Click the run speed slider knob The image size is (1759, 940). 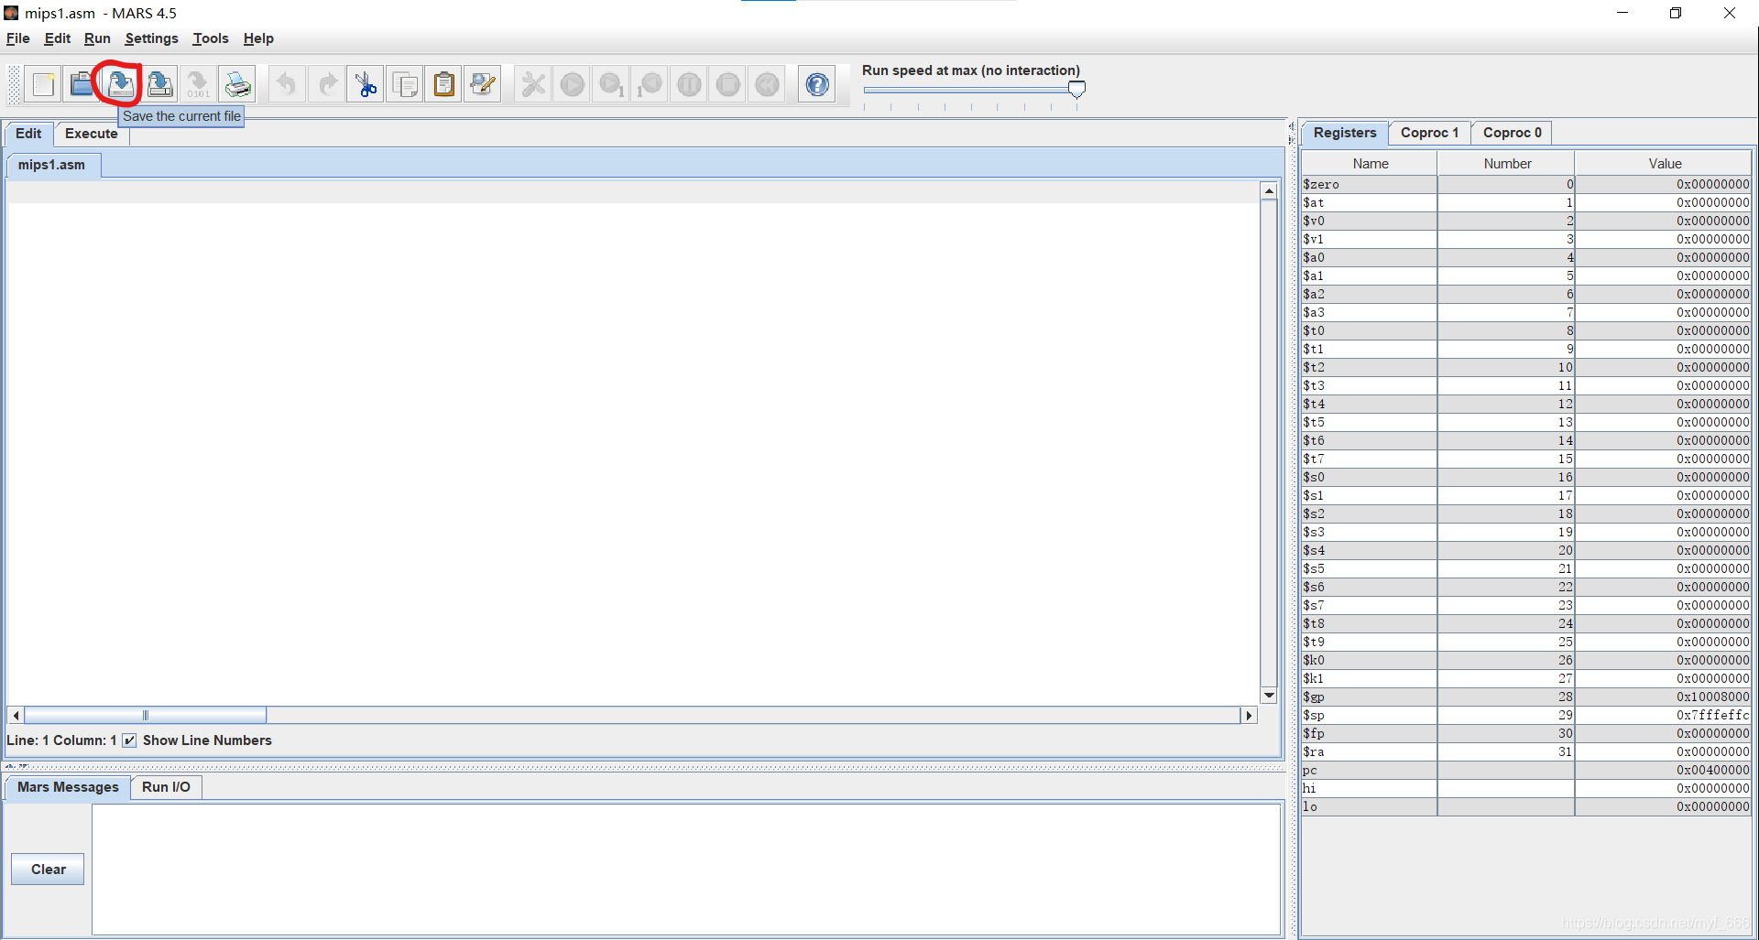1077,90
